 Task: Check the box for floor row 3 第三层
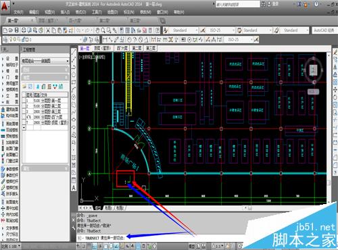tap(24, 111)
